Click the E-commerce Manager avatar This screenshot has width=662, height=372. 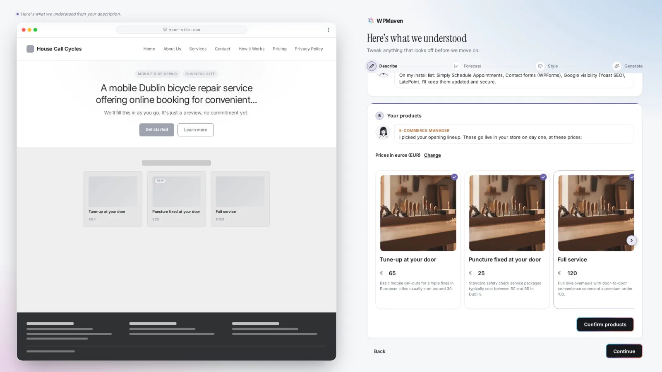point(383,132)
